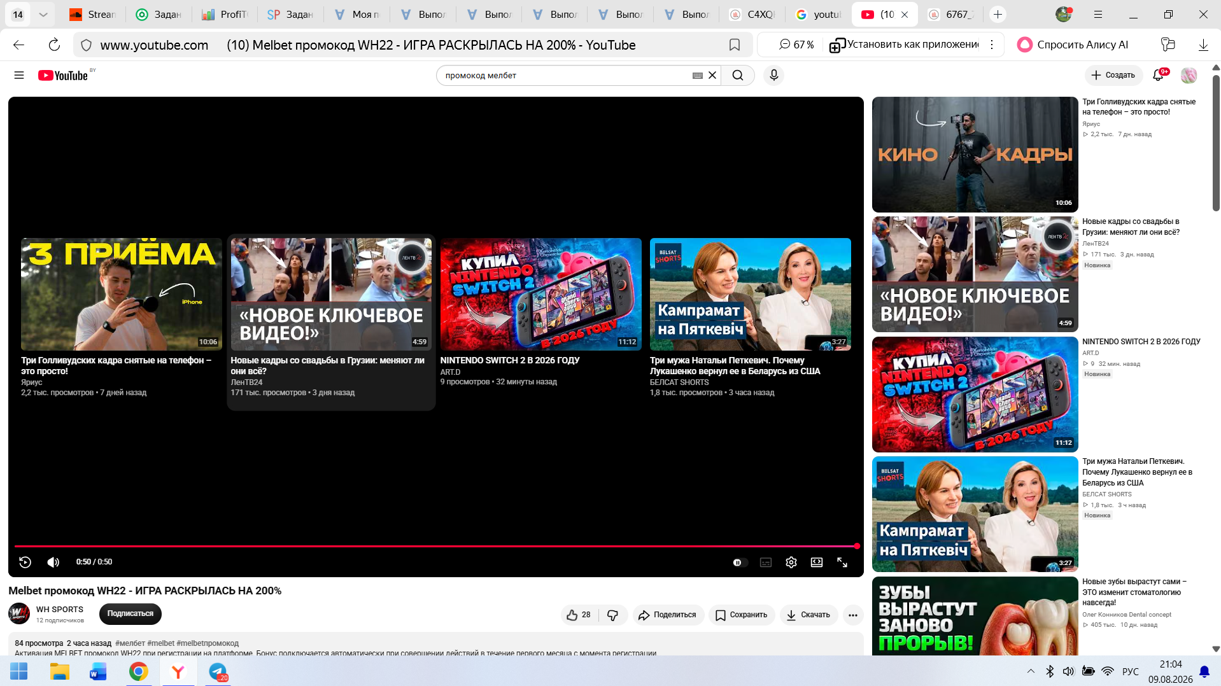
Task: Clear the search query with the X
Action: 712,75
